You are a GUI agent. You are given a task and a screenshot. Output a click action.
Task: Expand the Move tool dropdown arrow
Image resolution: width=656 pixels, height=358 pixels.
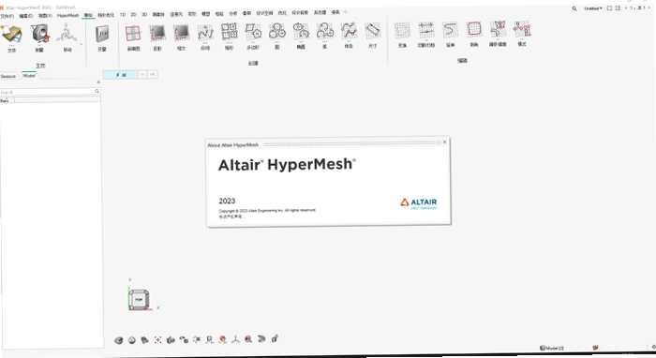coord(81,44)
